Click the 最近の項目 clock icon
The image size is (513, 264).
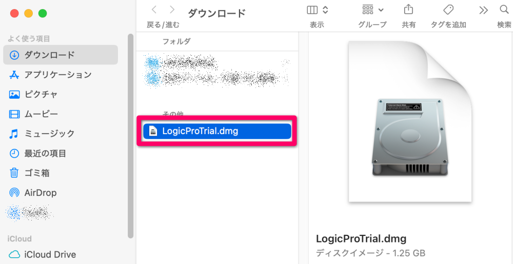14,153
